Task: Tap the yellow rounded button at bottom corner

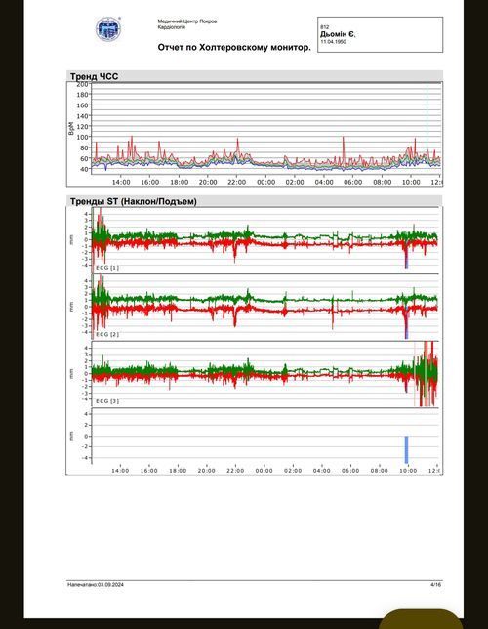Action: point(421,619)
